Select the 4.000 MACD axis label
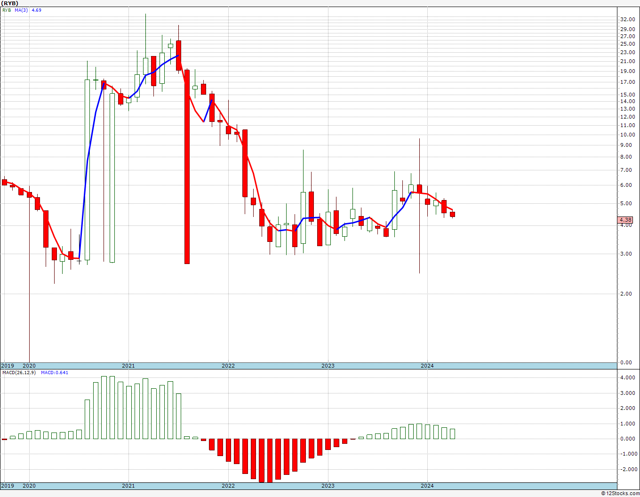The width and height of the screenshot is (640, 497). [x=627, y=377]
